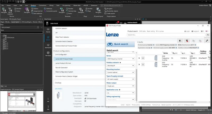Image resolution: width=212 pixels, height=114 pixels.
Task: Click the Search for... input field
Action: click(166, 35)
